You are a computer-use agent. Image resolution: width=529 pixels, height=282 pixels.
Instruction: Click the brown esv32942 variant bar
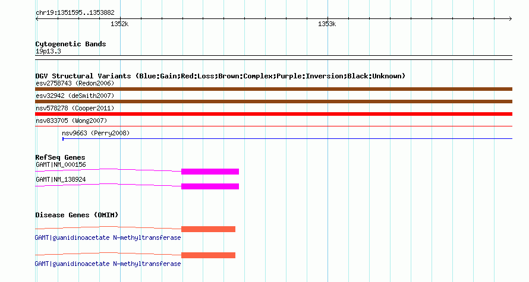click(x=273, y=102)
